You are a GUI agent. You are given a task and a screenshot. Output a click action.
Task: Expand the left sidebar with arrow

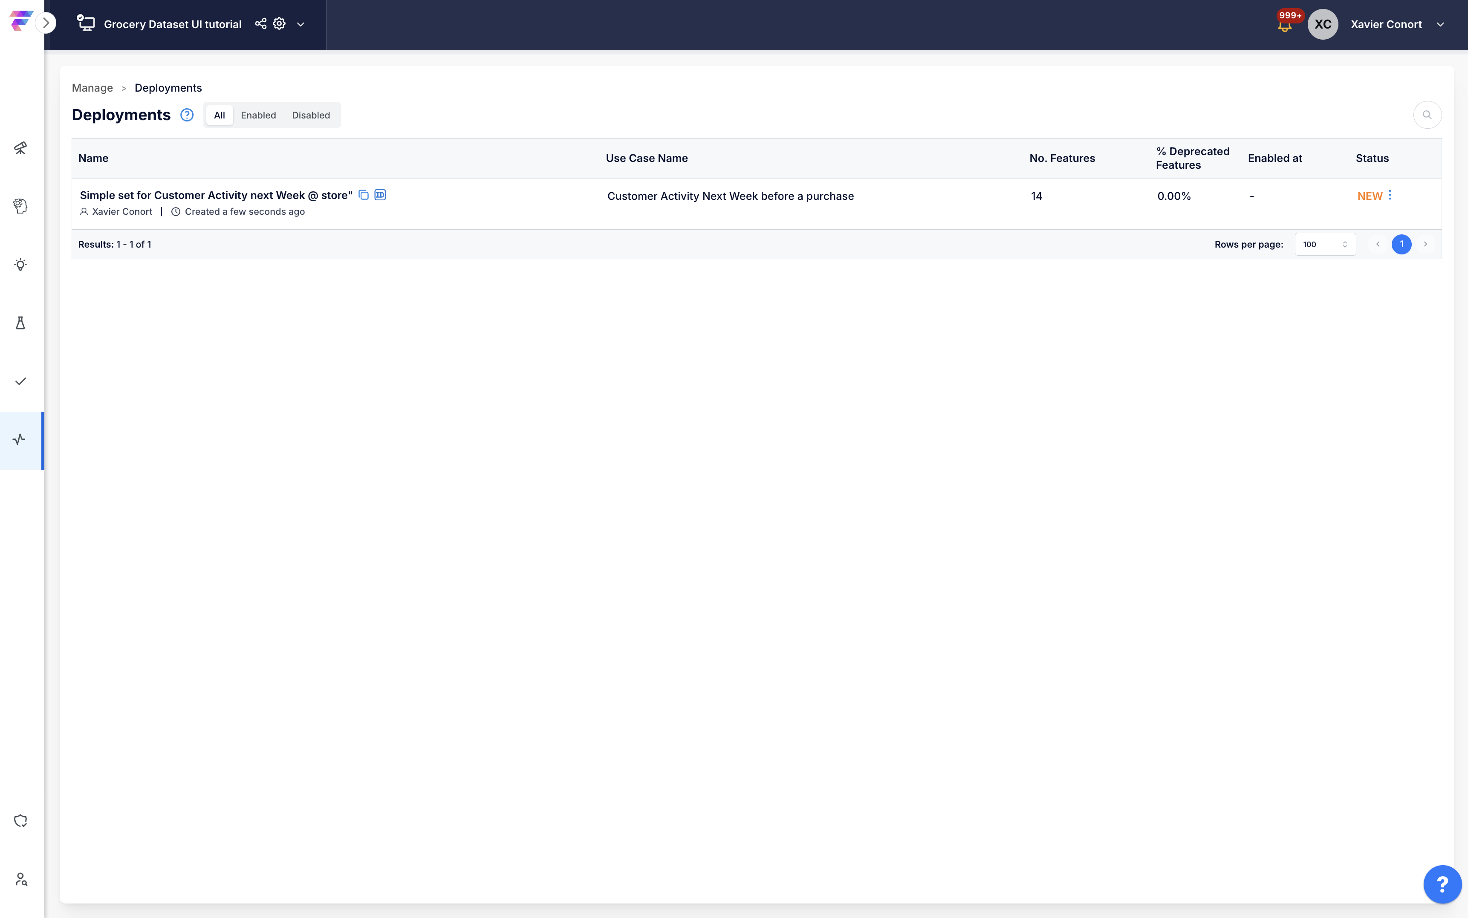click(46, 23)
